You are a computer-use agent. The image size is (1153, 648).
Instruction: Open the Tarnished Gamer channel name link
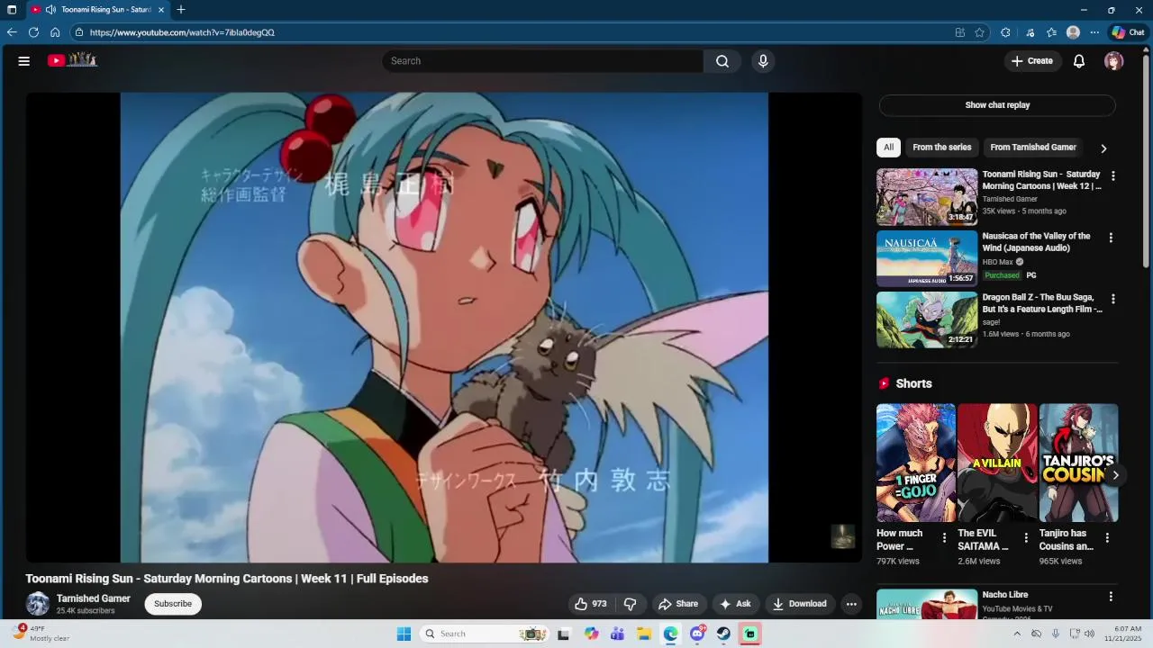click(94, 598)
